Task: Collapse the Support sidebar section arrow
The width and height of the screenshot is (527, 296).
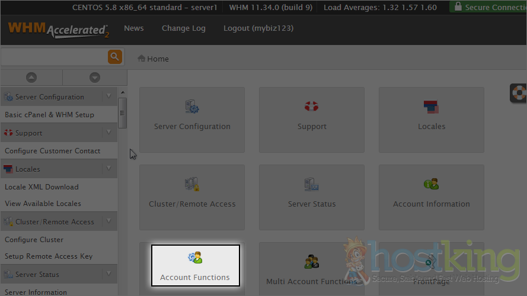Action: pos(108,133)
